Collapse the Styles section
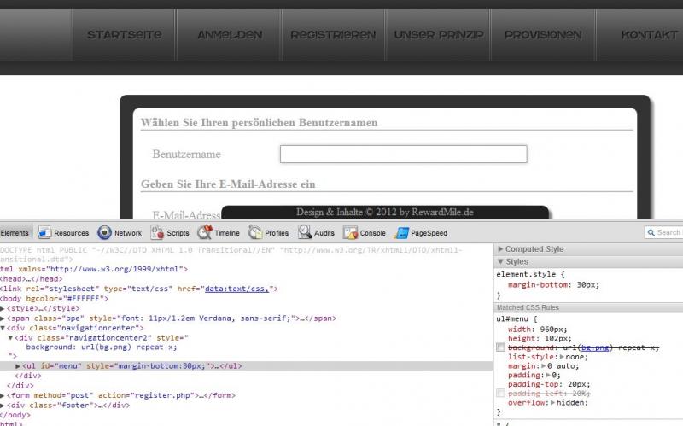Image resolution: width=683 pixels, height=426 pixels. tap(500, 261)
